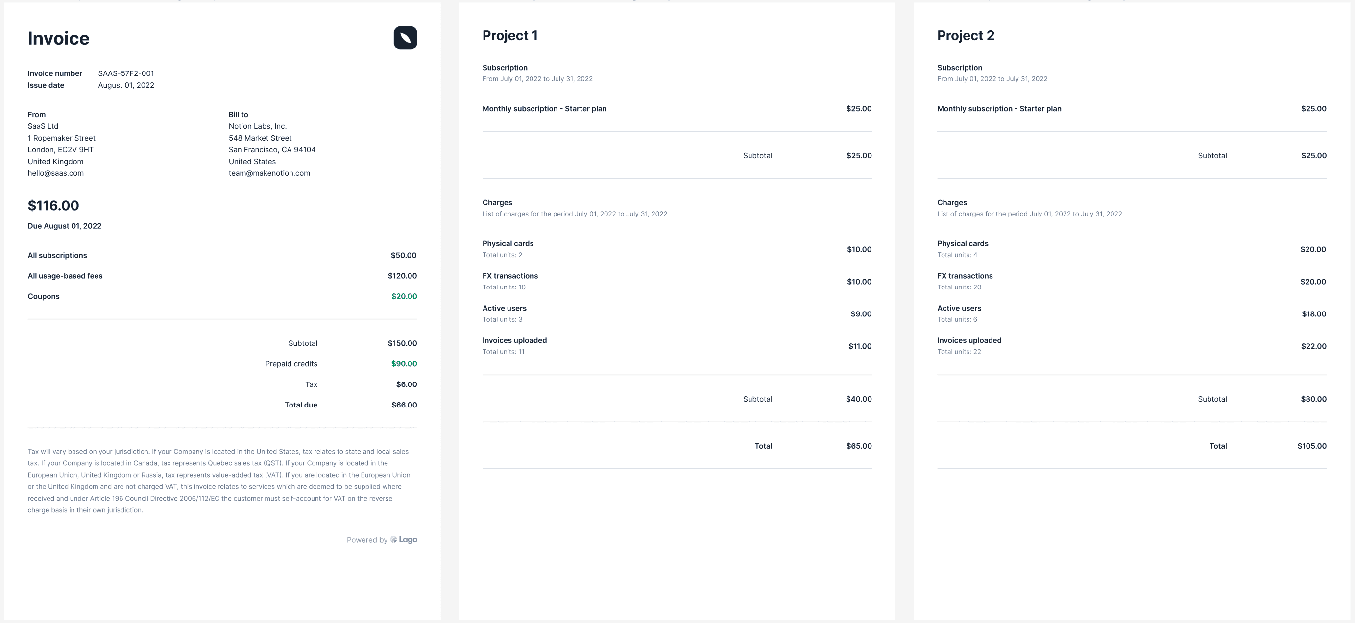
Task: Click Project 1 Physical cards charge
Action: tap(508, 244)
